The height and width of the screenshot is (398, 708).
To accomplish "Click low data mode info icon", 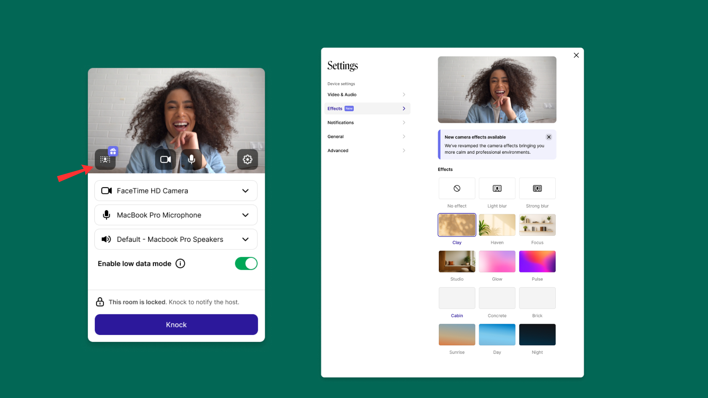I will [x=180, y=263].
